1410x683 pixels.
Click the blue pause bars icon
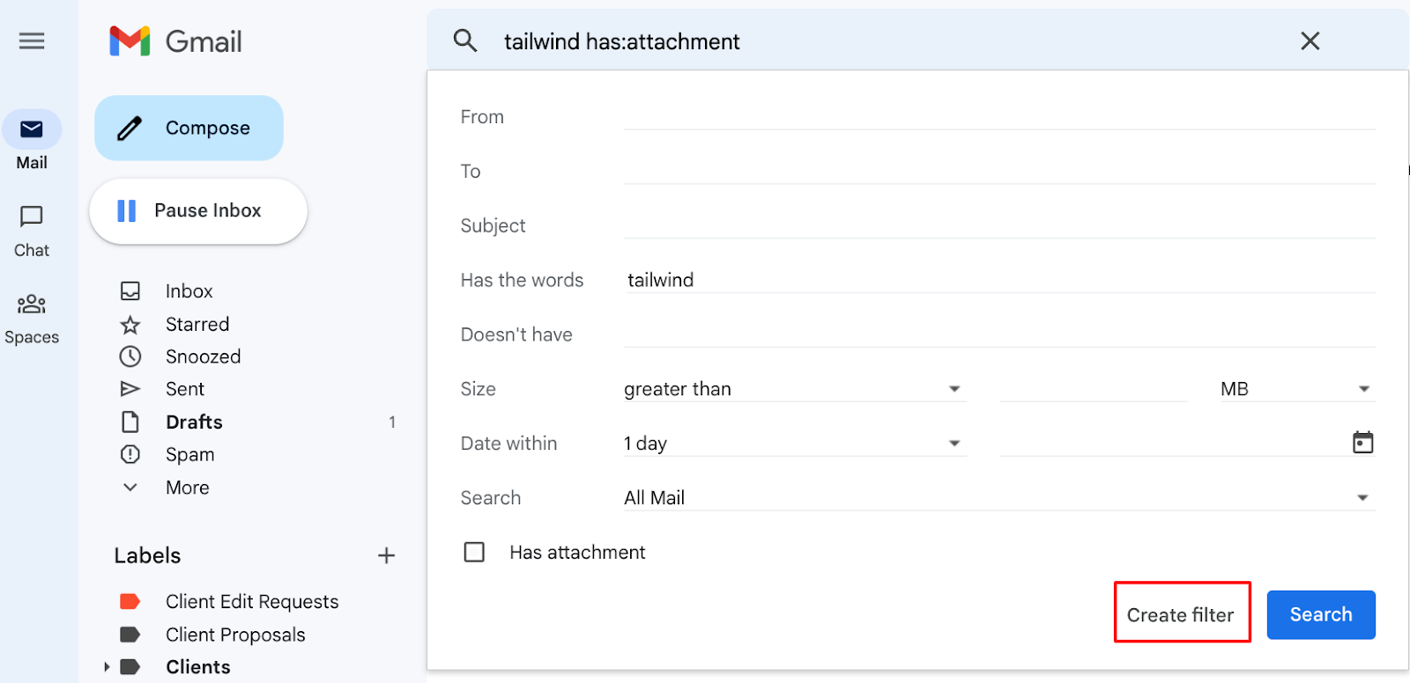click(x=127, y=210)
